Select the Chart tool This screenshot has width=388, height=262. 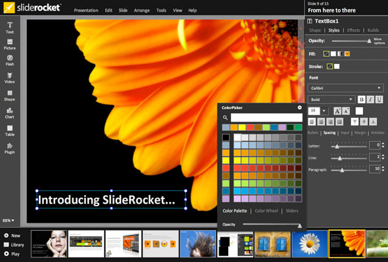pyautogui.click(x=10, y=113)
